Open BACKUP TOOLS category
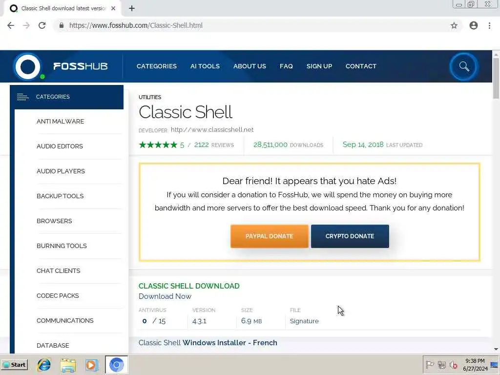500x375 pixels. [x=60, y=196]
